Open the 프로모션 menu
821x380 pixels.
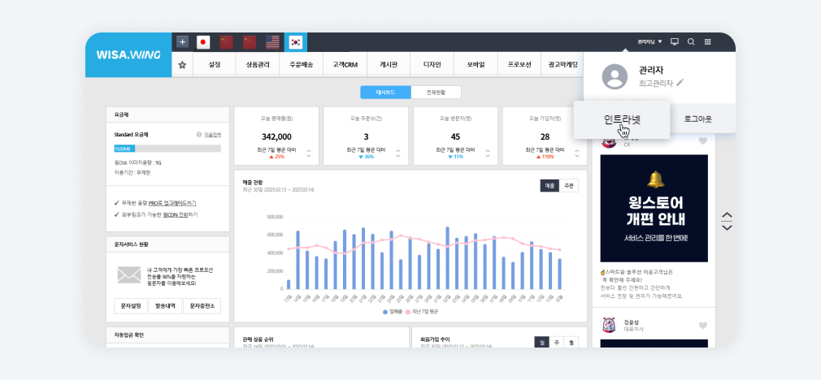(x=519, y=65)
